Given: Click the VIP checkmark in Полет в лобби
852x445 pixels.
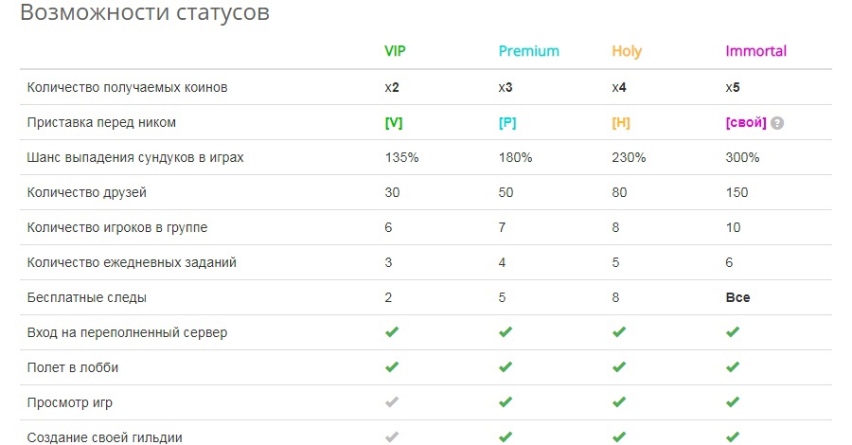Looking at the screenshot, I should click(x=392, y=366).
